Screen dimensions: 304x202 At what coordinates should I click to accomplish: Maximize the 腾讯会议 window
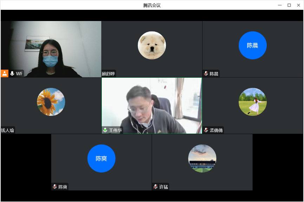point(289,5)
